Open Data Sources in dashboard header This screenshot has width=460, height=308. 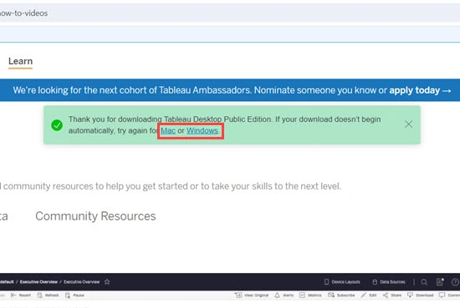coord(389,281)
